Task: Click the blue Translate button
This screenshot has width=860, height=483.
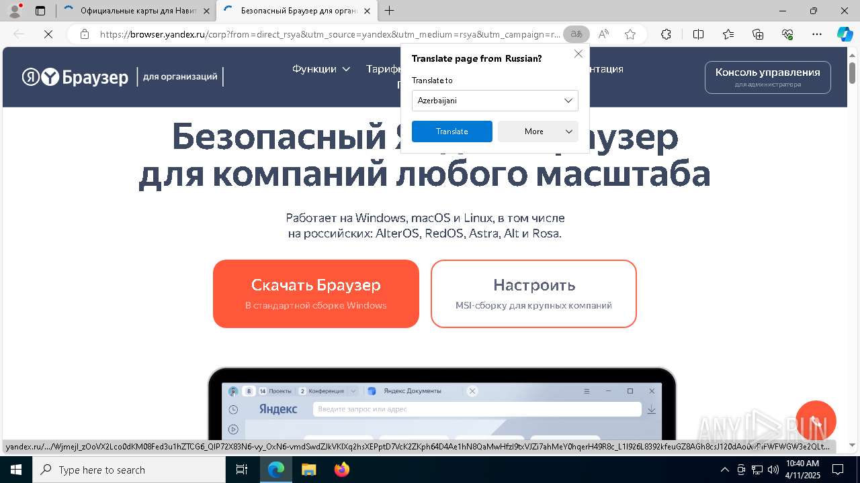Action: [451, 131]
